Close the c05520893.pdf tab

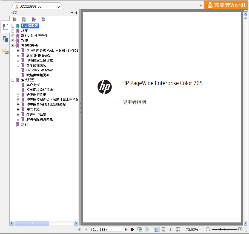[x=59, y=7]
